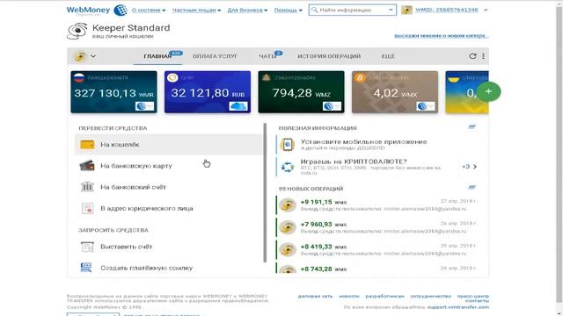Open the Чаты tab
The width and height of the screenshot is (563, 316).
[267, 56]
